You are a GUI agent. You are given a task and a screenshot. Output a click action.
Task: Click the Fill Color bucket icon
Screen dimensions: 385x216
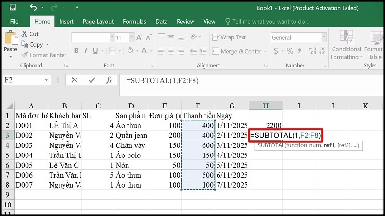(130, 51)
